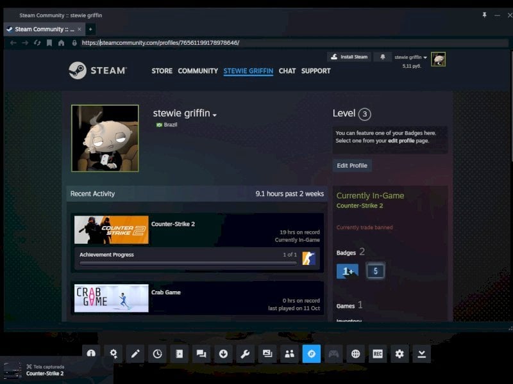This screenshot has width=513, height=384.
Task: Click the Install Steam button
Action: [349, 57]
